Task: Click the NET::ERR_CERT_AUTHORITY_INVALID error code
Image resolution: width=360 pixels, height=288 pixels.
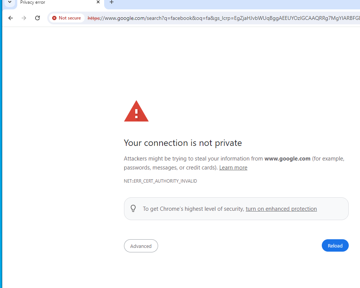Action: point(160,181)
